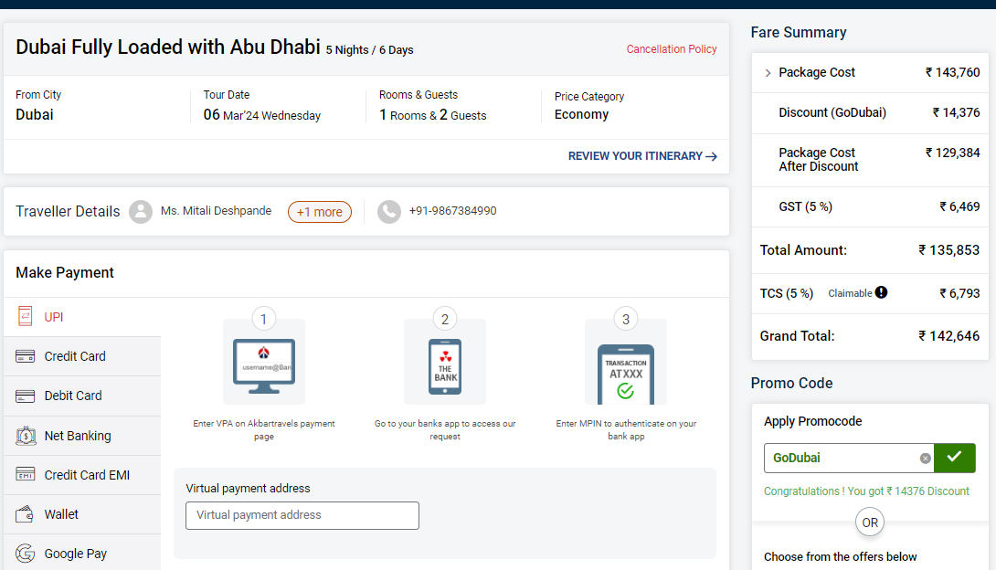The image size is (996, 570).
Task: Open Credit Card EMI payment option
Action: [x=82, y=475]
